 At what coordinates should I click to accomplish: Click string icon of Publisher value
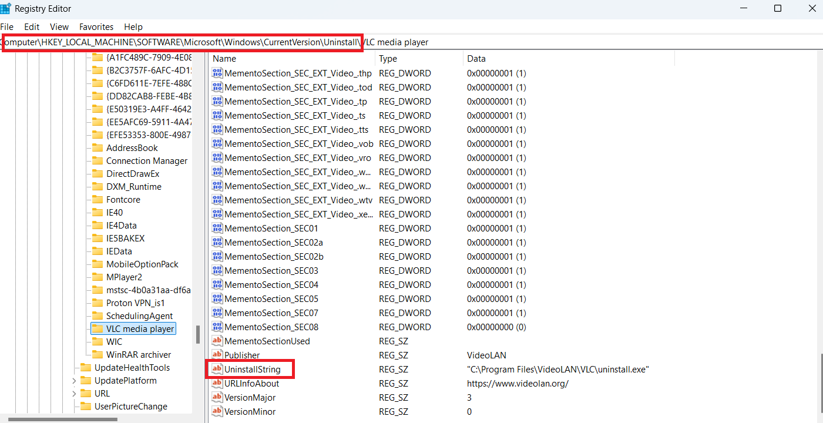tap(217, 355)
